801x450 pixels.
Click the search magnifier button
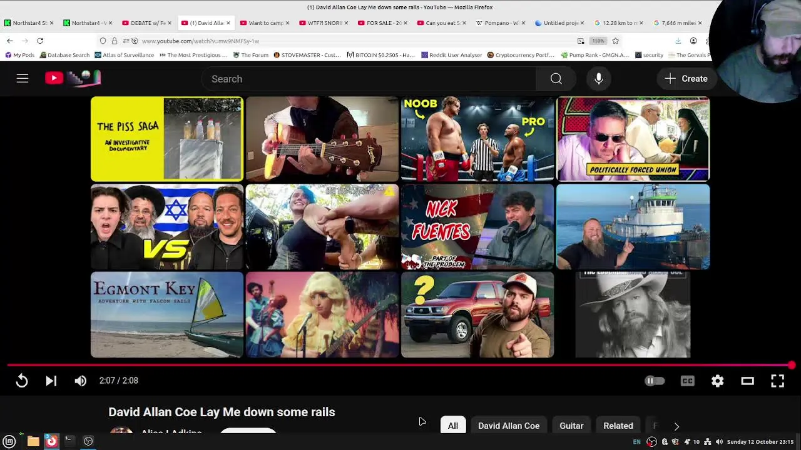[556, 79]
